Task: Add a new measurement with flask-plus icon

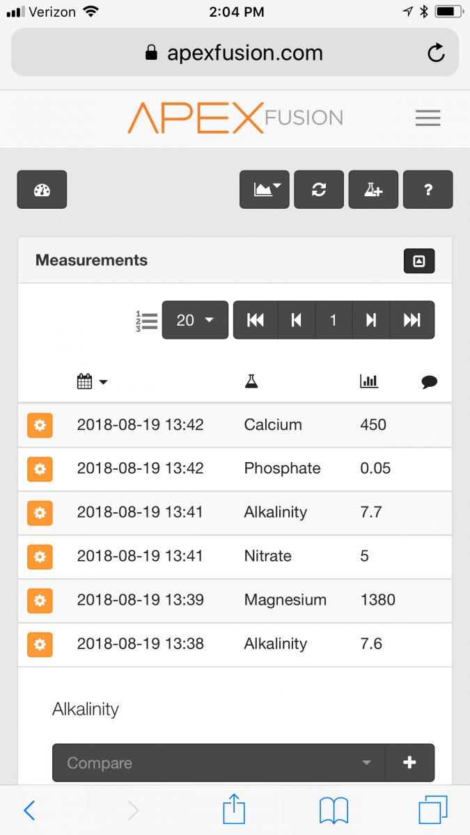Action: (373, 189)
